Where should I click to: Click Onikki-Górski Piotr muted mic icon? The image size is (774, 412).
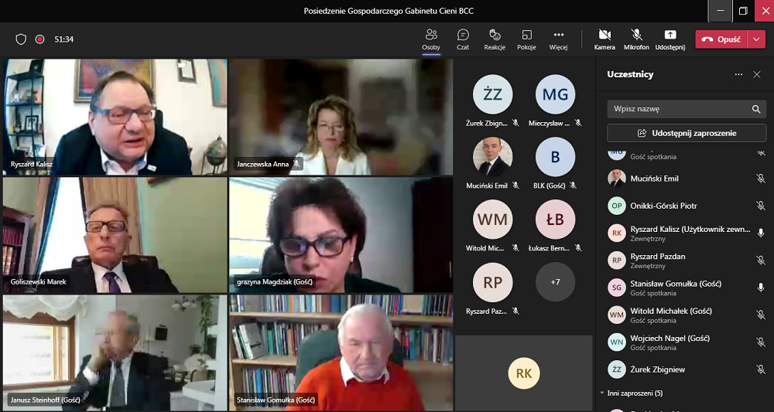click(761, 206)
